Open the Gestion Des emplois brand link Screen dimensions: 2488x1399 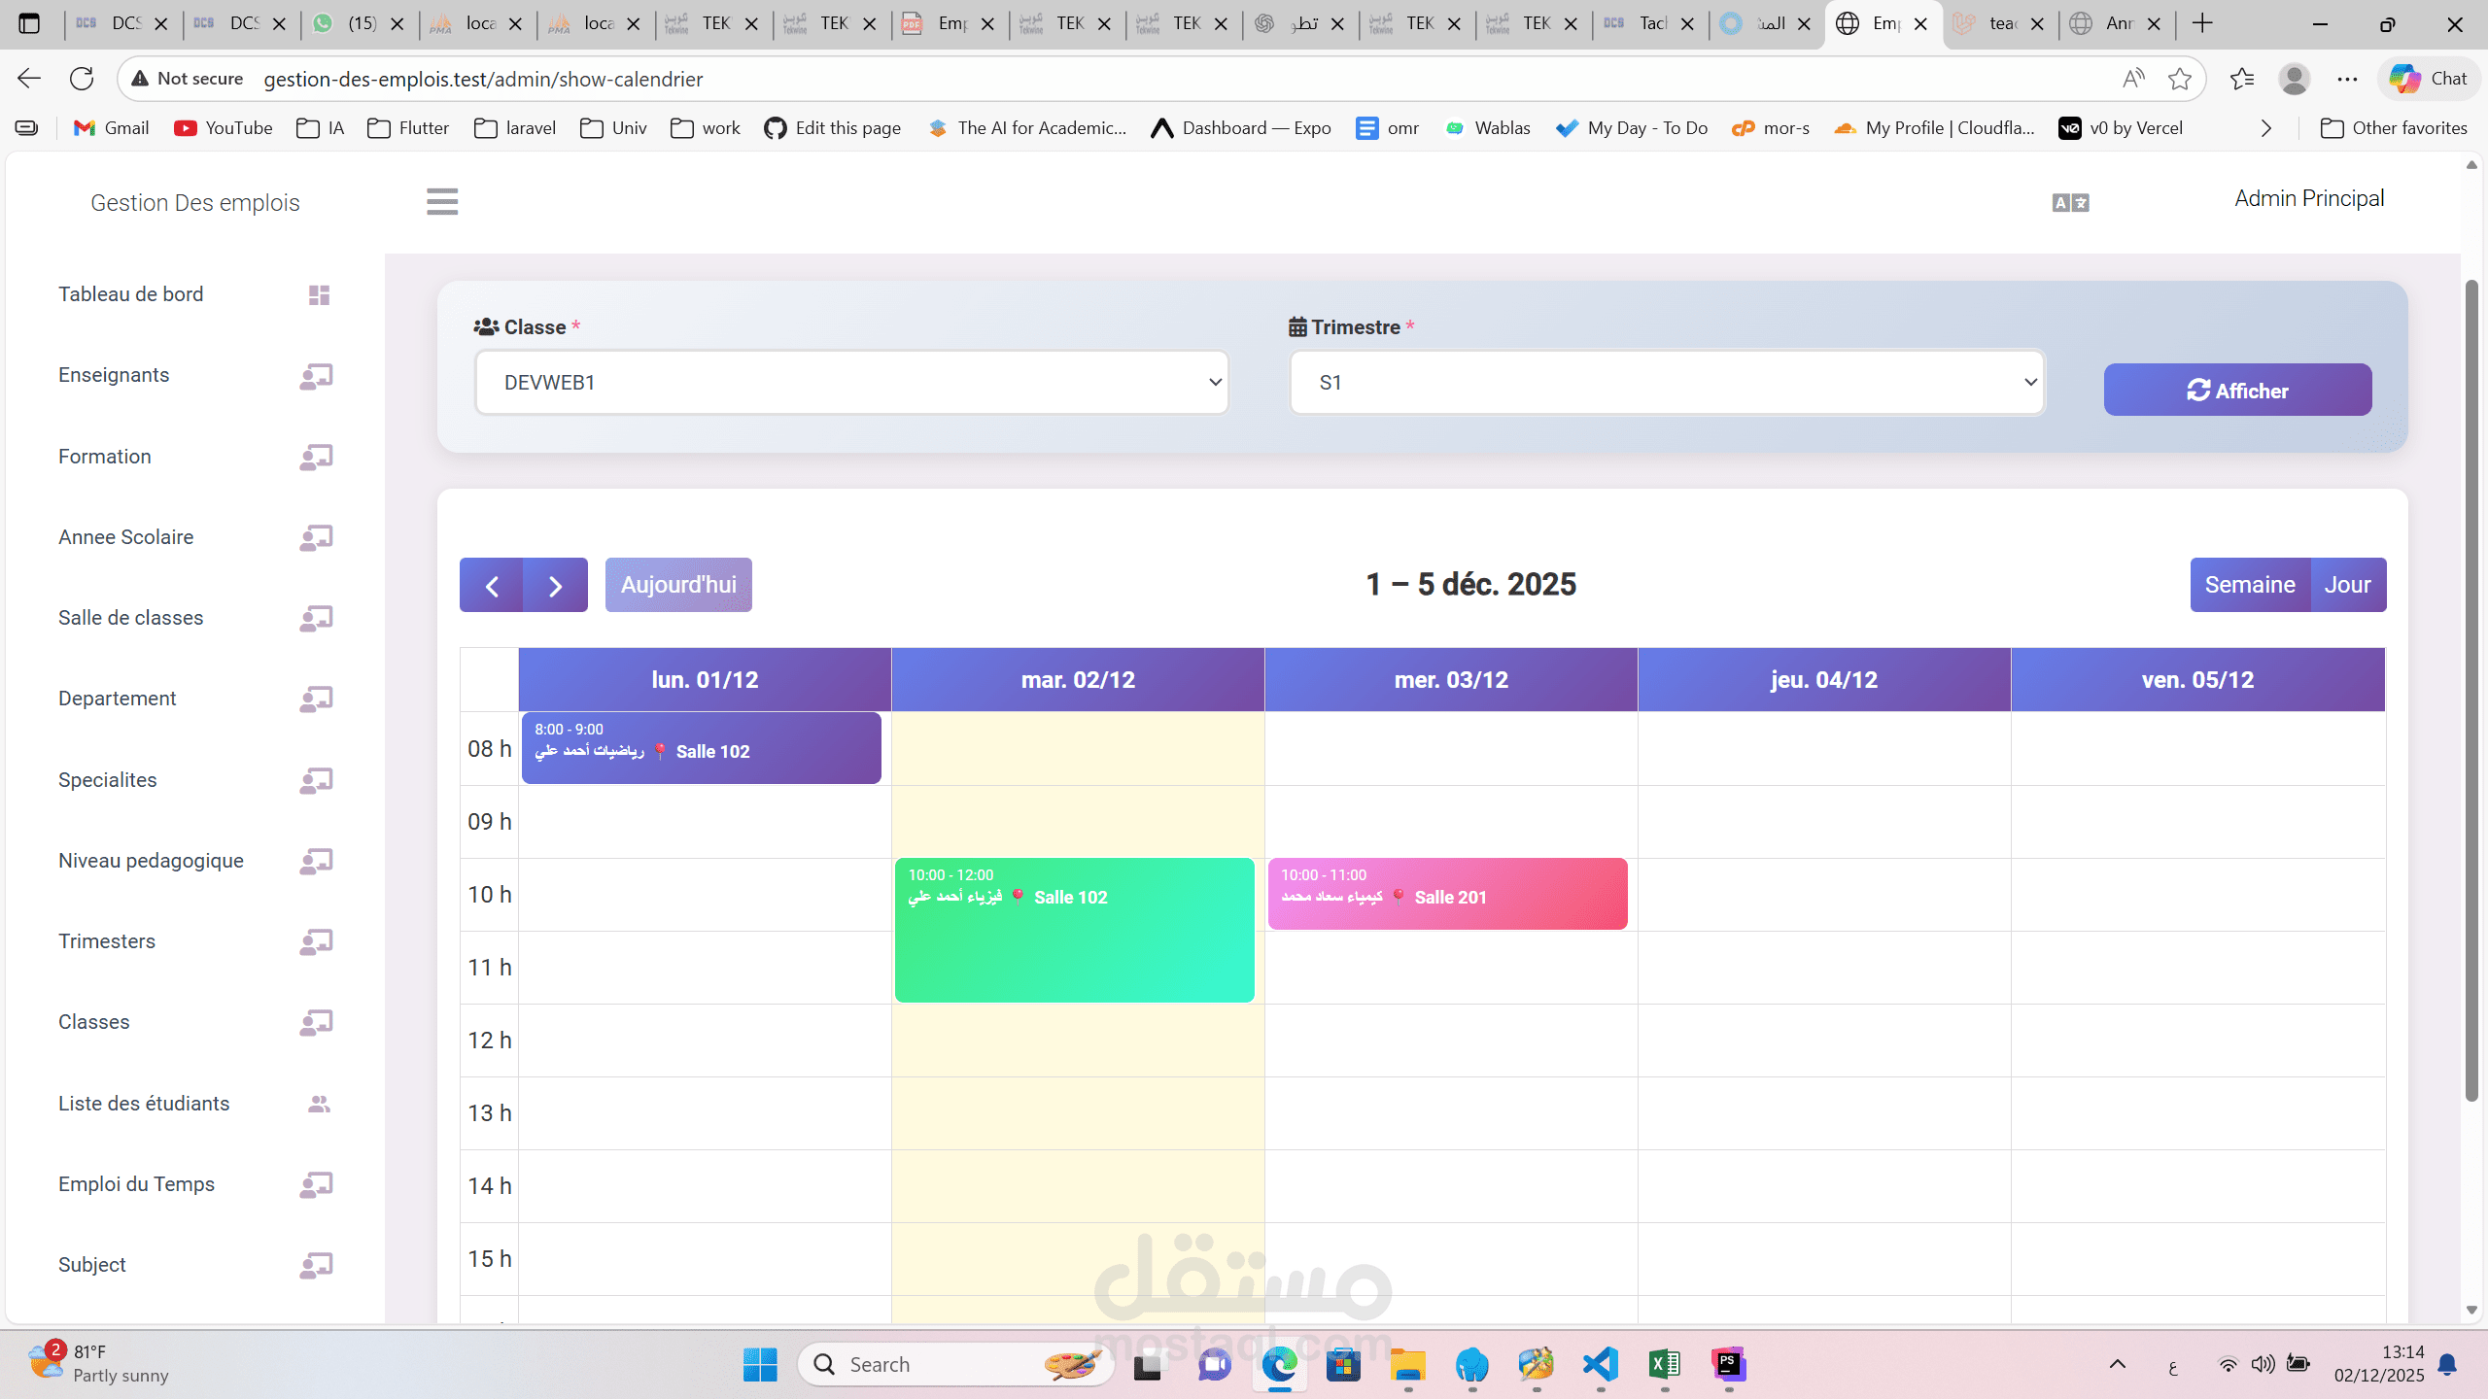pyautogui.click(x=195, y=202)
